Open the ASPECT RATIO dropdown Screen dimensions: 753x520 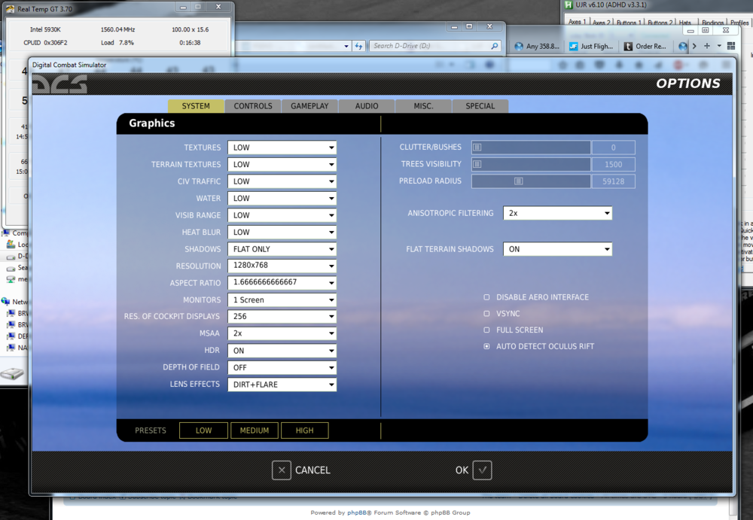pyautogui.click(x=282, y=283)
